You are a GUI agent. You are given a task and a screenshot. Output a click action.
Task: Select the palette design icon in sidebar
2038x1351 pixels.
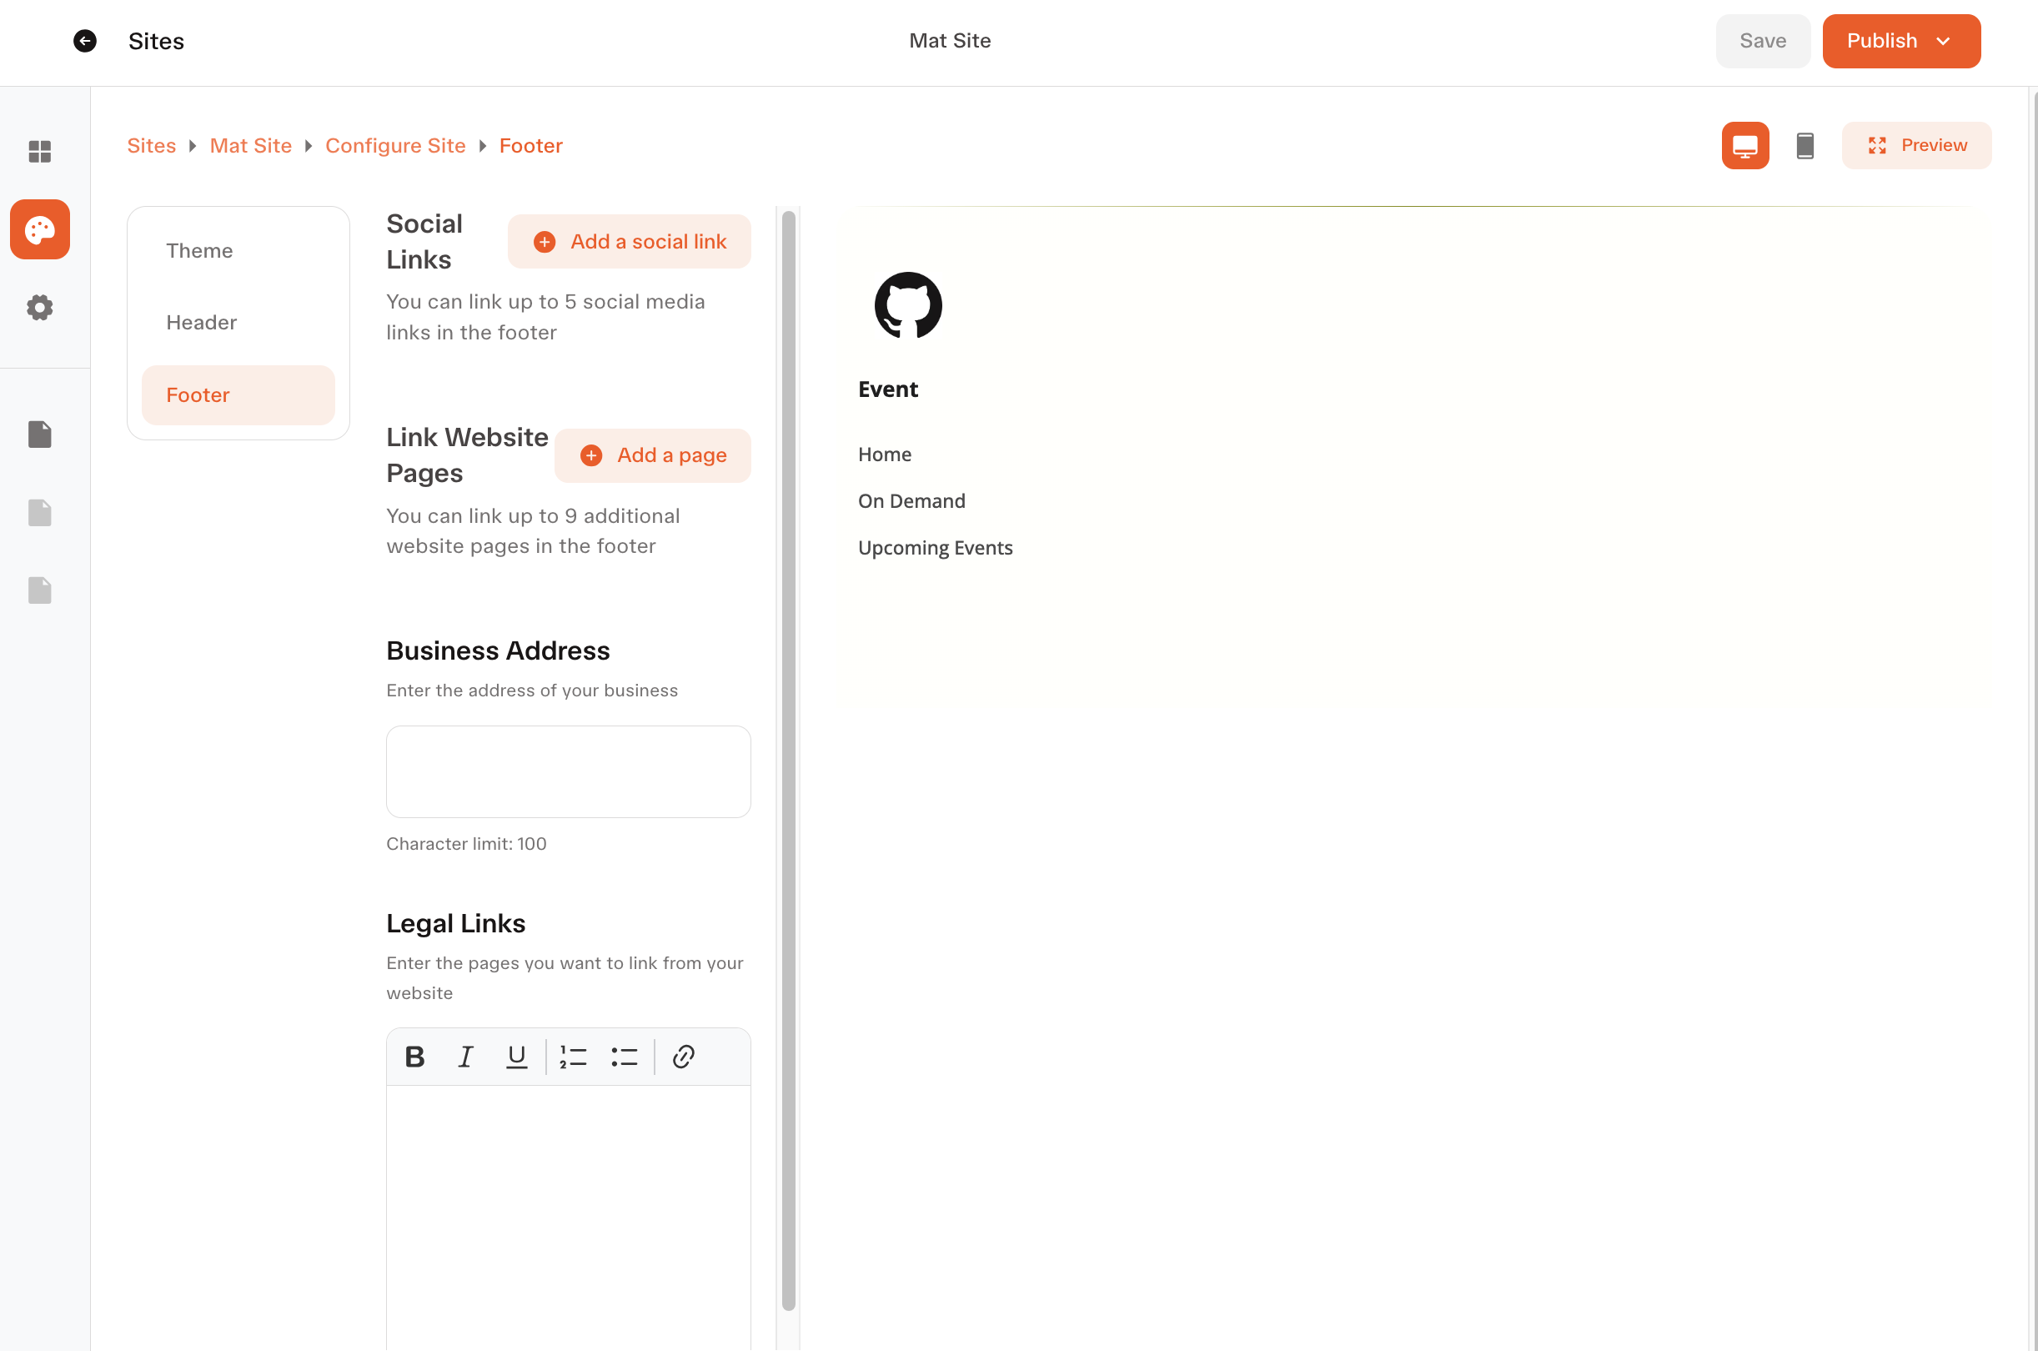click(40, 229)
